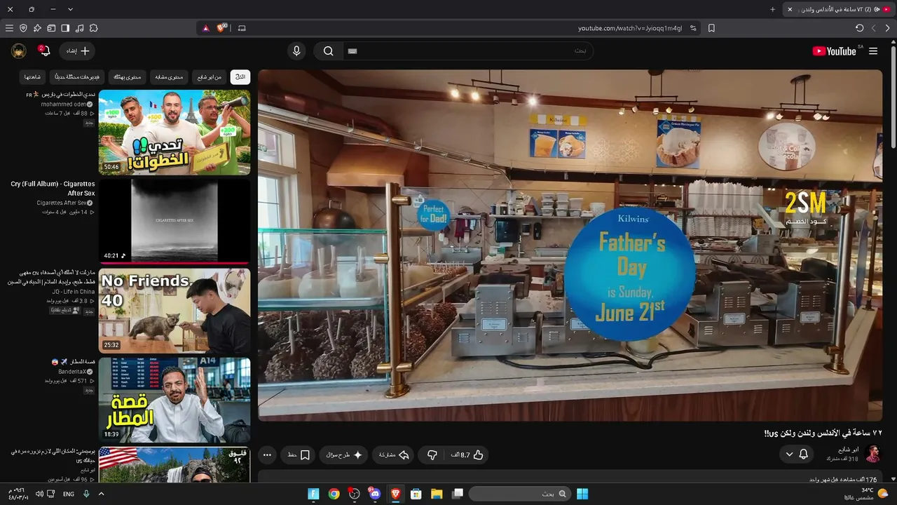Open the Cigarettes After Sex album thumbnail

(x=174, y=221)
